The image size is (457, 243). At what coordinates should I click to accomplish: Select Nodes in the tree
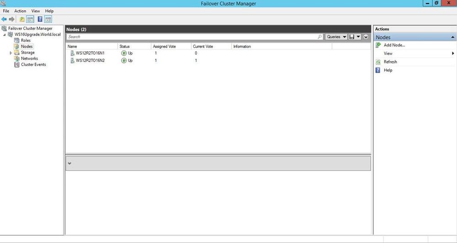27,46
